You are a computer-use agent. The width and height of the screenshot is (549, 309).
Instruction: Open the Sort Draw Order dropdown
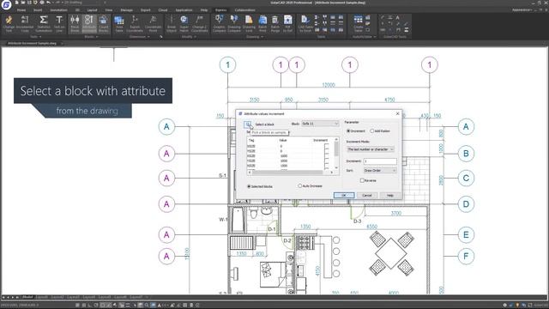click(380, 170)
